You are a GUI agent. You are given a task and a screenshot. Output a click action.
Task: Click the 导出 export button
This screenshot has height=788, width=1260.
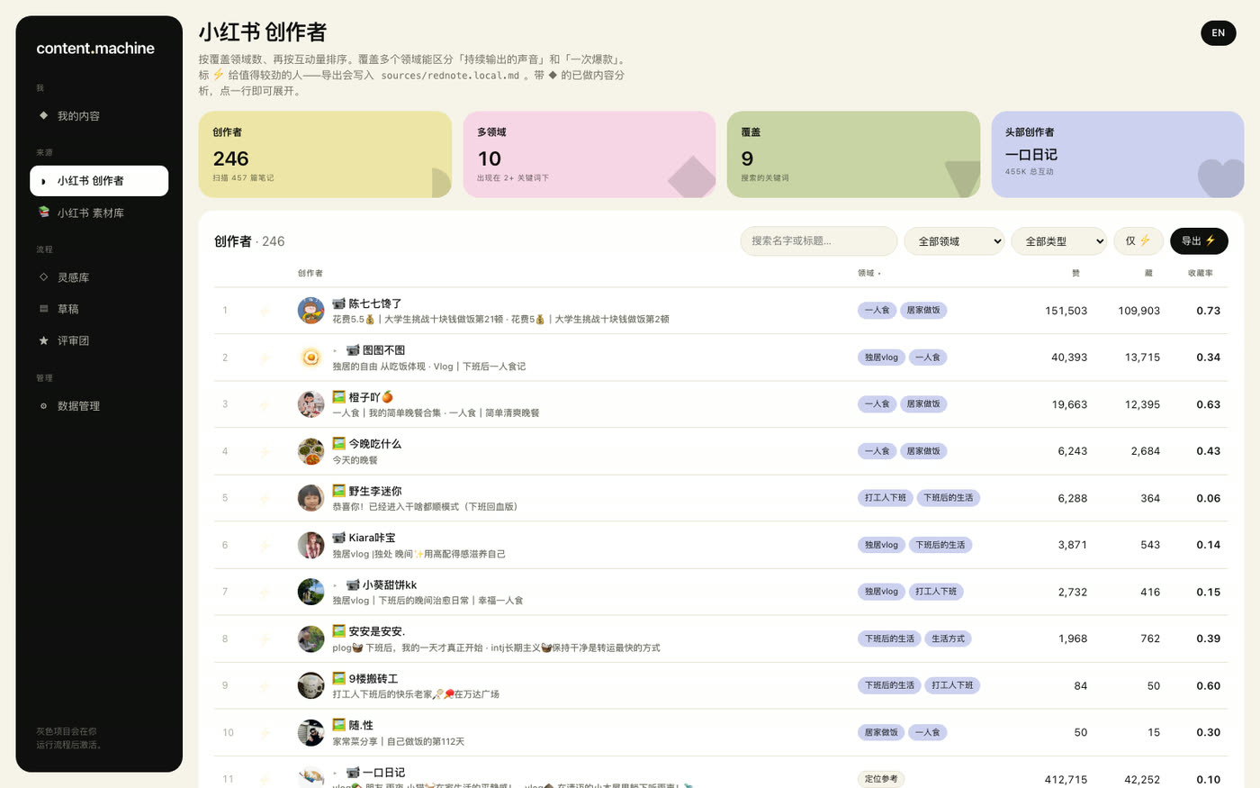click(x=1199, y=241)
